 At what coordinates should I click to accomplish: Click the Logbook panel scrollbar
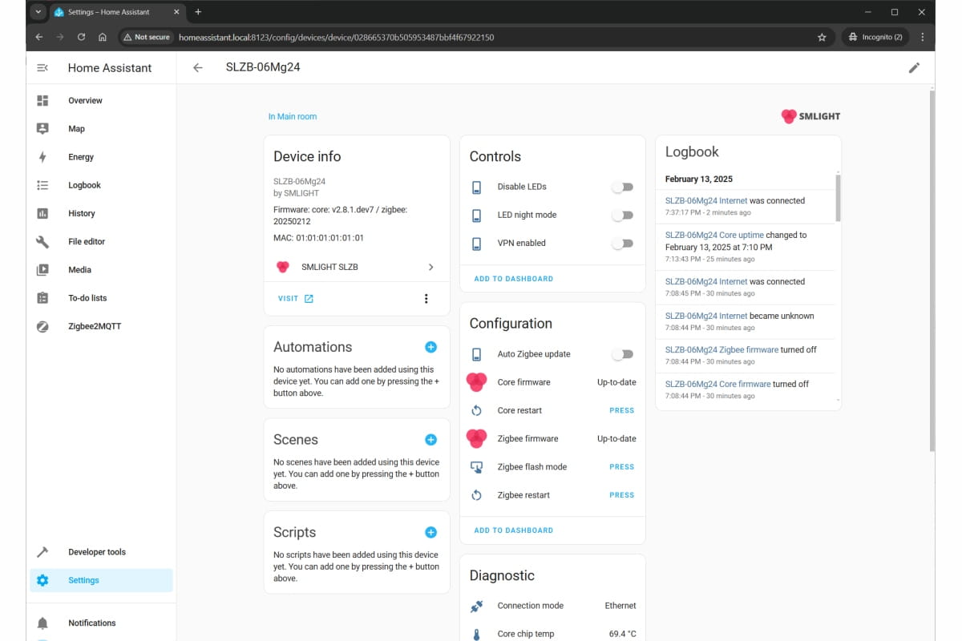pyautogui.click(x=839, y=199)
